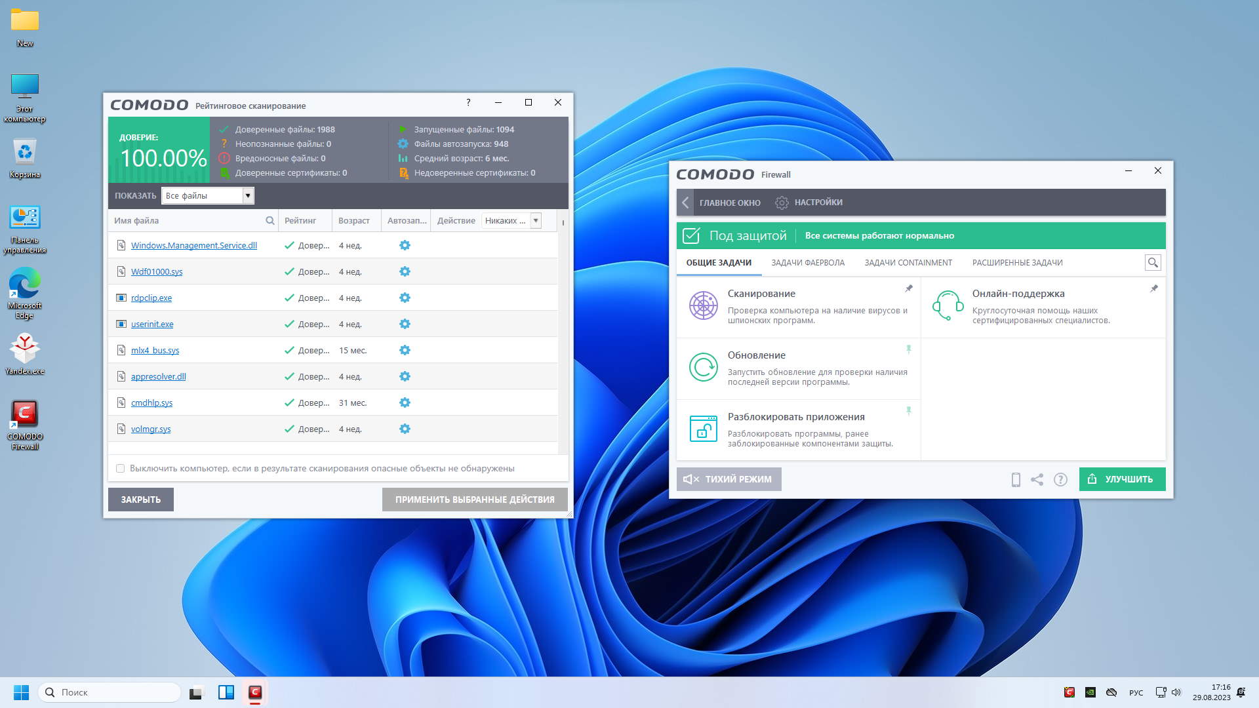This screenshot has width=1259, height=708.
Task: Switch to Задачи фаервола tab
Action: (x=808, y=263)
